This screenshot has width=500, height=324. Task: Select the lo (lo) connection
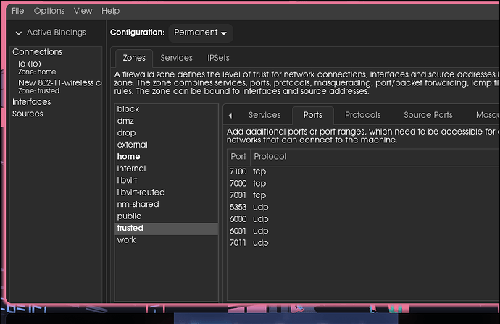pos(56,67)
